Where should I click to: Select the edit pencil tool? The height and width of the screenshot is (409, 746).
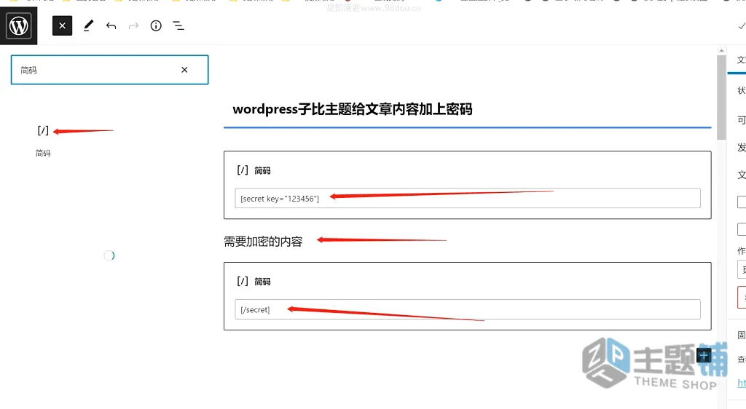pyautogui.click(x=88, y=25)
